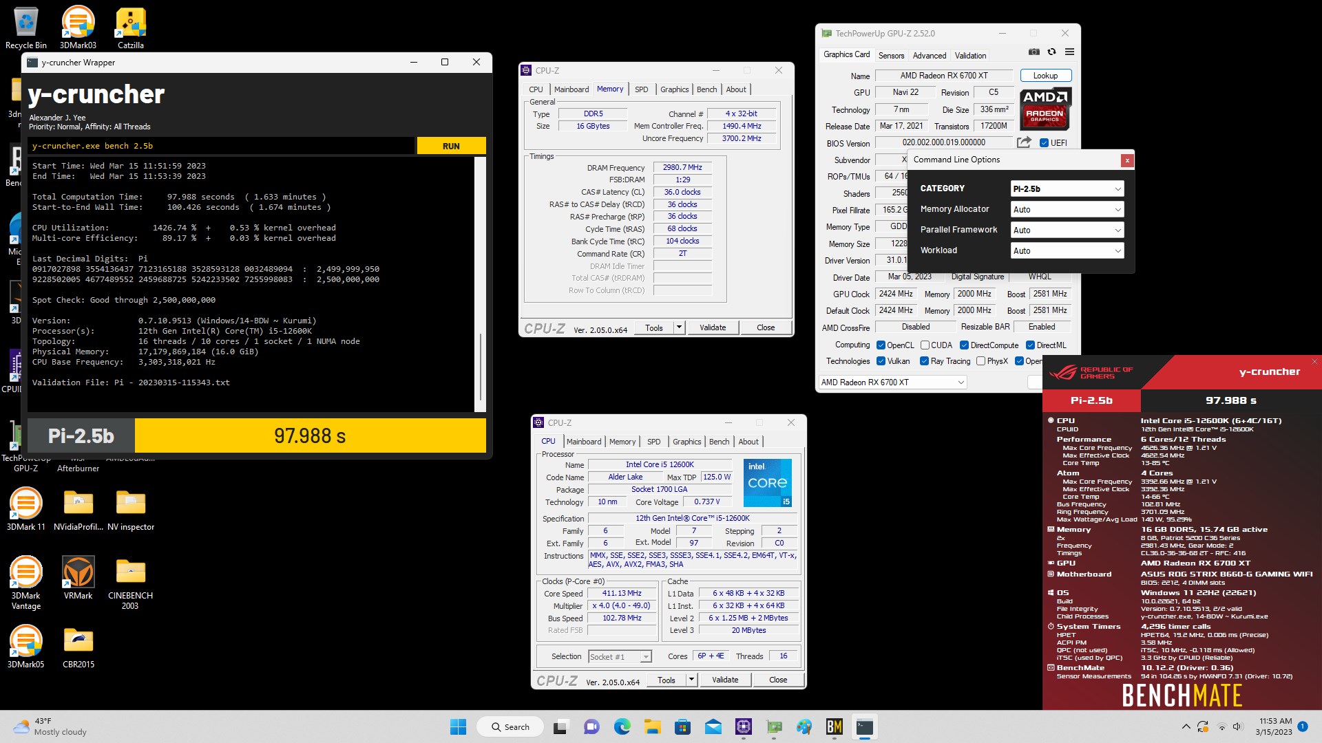Open the Windows Start menu
The width and height of the screenshot is (1322, 743).
tap(458, 726)
